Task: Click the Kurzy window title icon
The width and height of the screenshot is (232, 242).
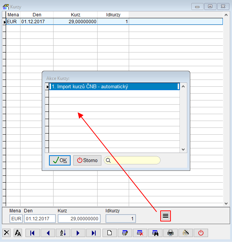Action: [6, 7]
